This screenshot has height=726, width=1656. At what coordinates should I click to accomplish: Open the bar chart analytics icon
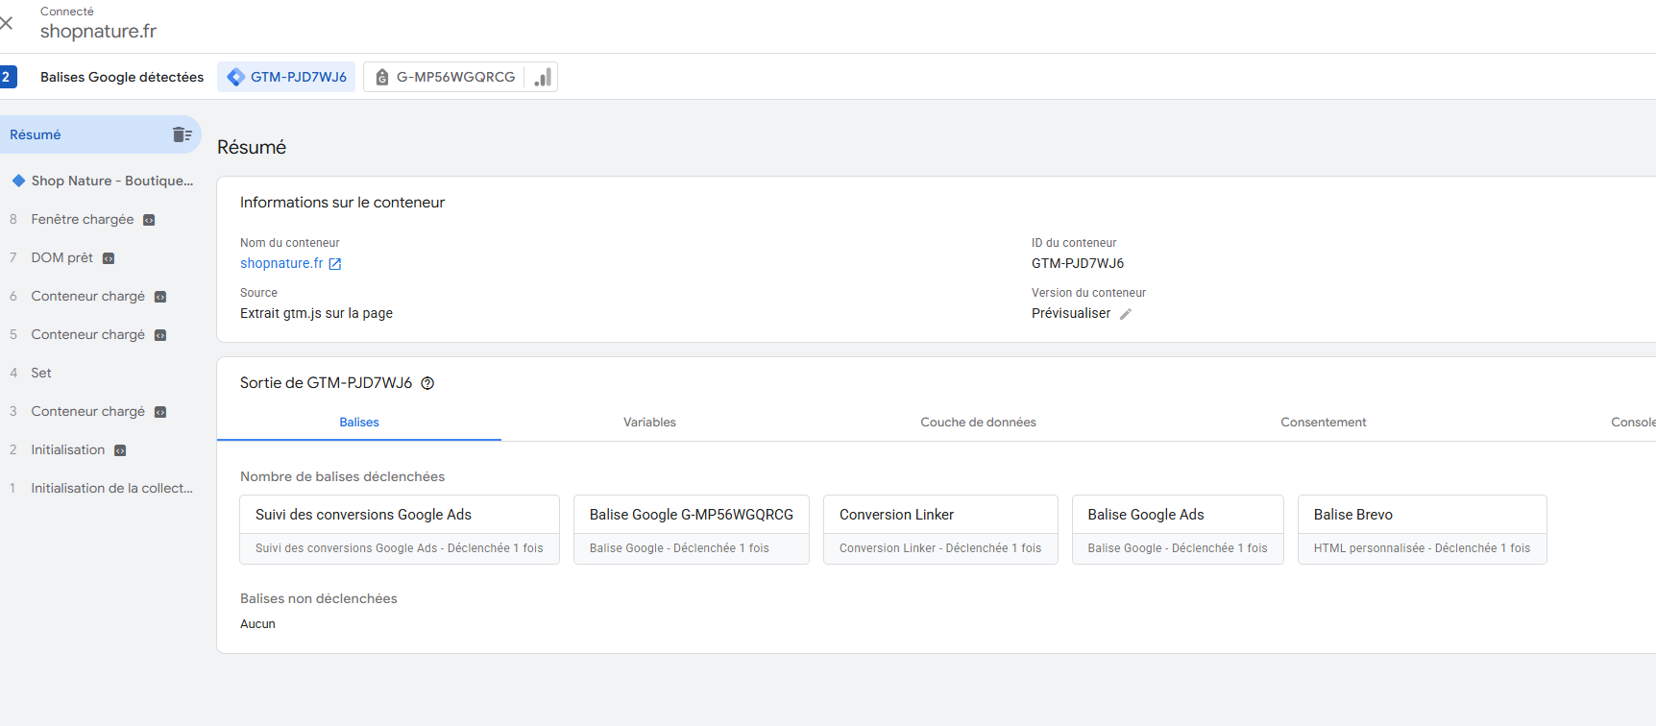543,77
